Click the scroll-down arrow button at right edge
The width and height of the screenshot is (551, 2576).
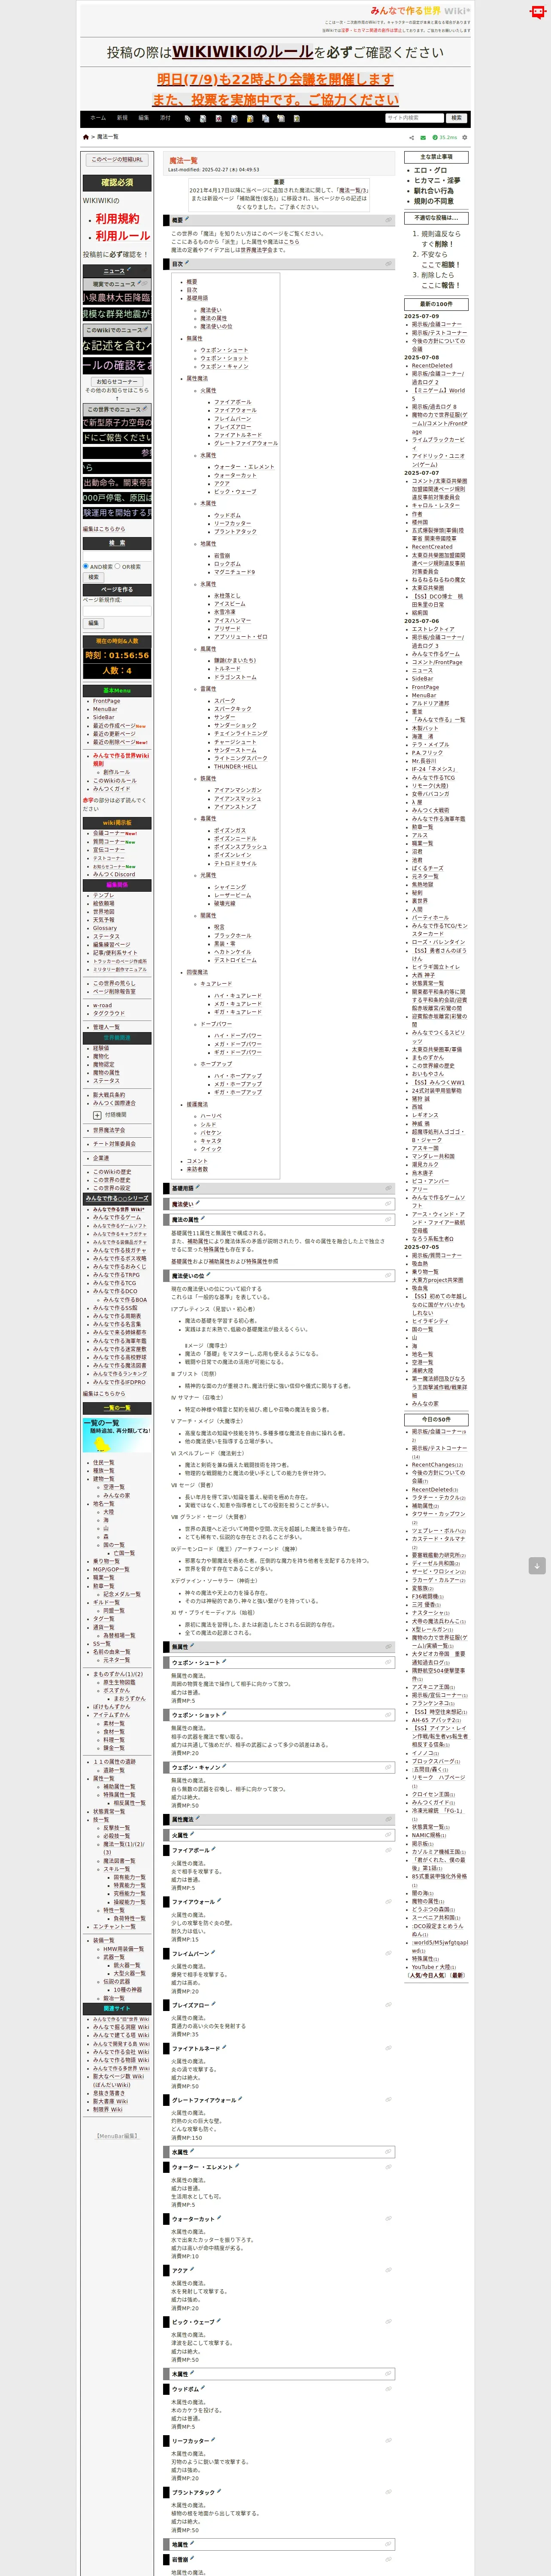coord(537,1566)
